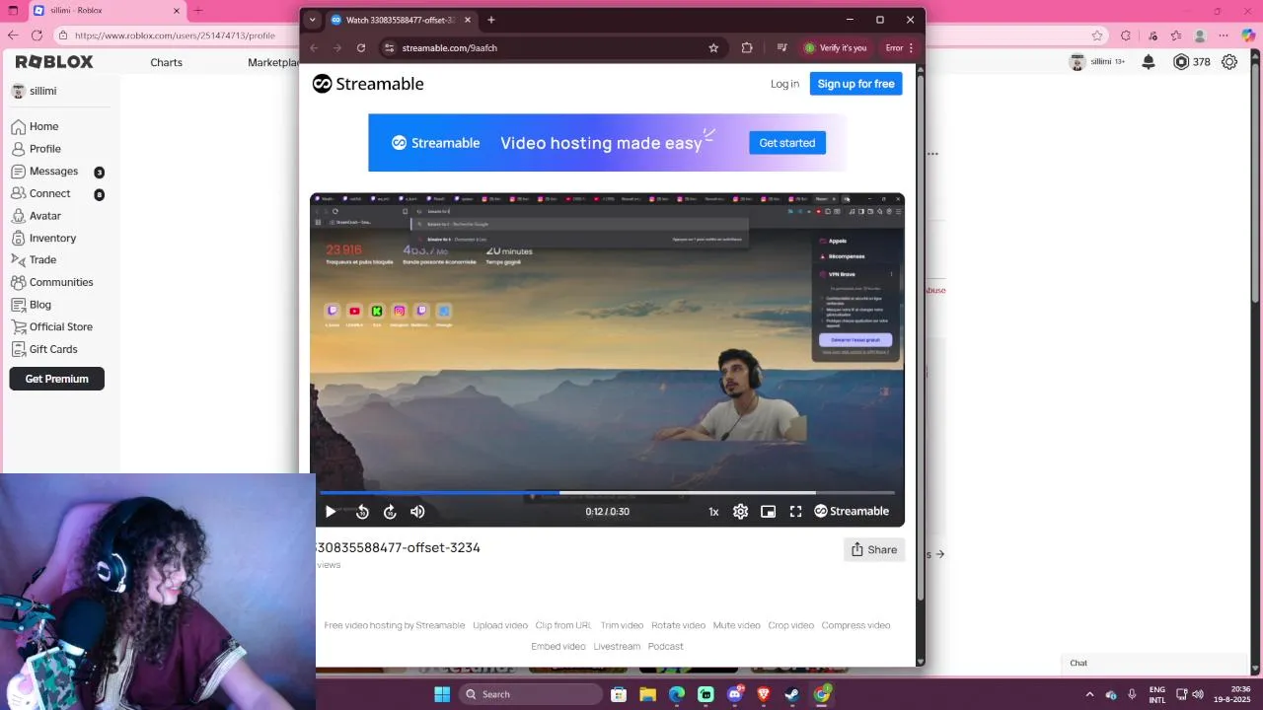Click the Streamable header logo
The height and width of the screenshot is (710, 1263).
[x=368, y=84]
